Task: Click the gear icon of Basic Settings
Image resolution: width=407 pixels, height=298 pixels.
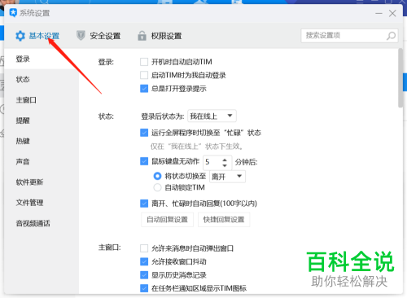Action: (20, 36)
